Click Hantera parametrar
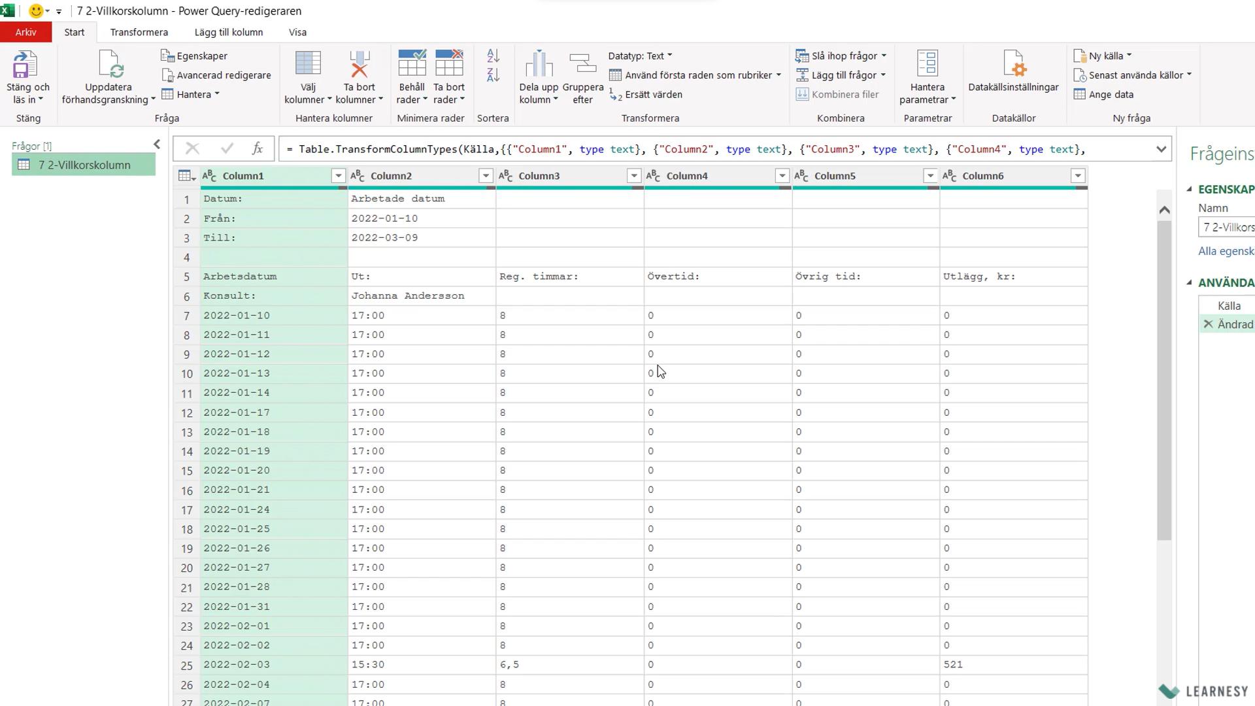 928,77
